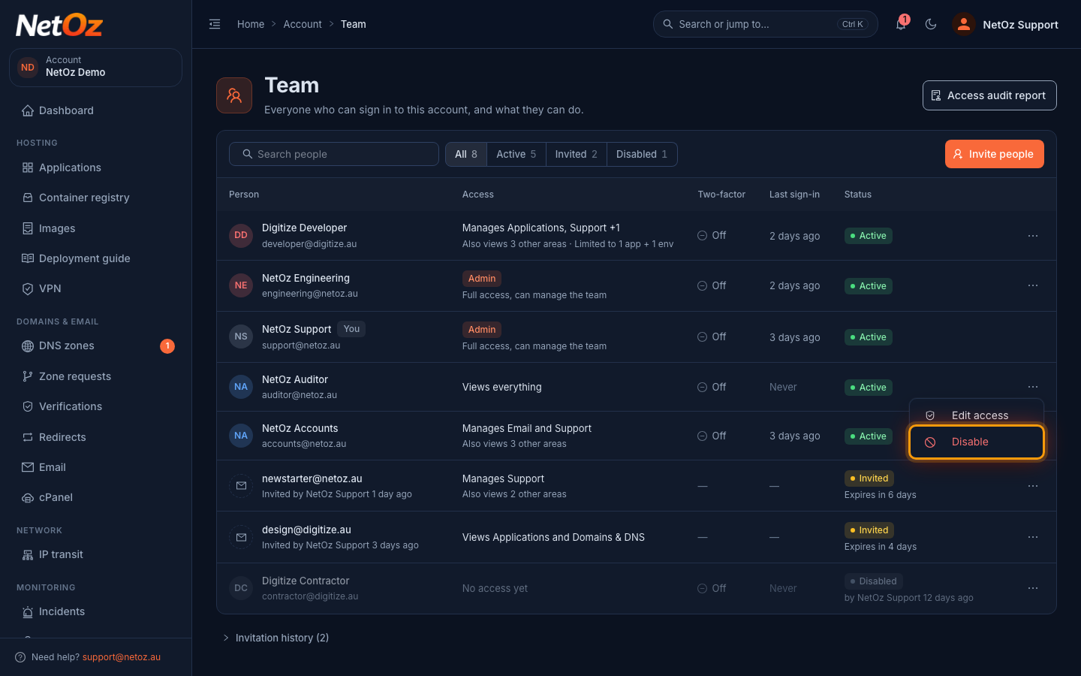This screenshot has height=676, width=1081.
Task: Open row menu for newstarter@netoz.au
Action: (x=1033, y=486)
